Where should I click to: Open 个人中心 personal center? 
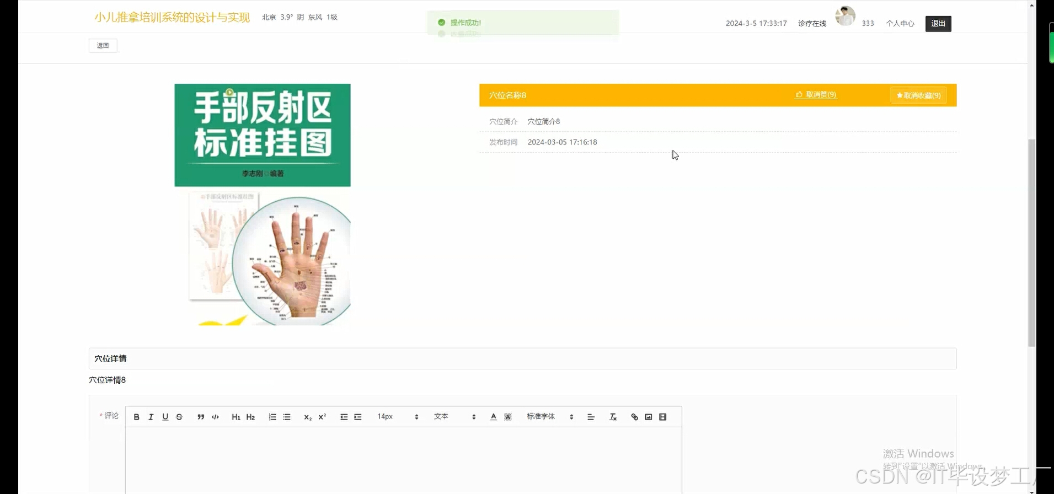click(x=900, y=24)
